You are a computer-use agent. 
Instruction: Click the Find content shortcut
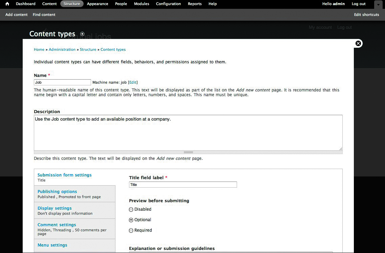tap(44, 15)
